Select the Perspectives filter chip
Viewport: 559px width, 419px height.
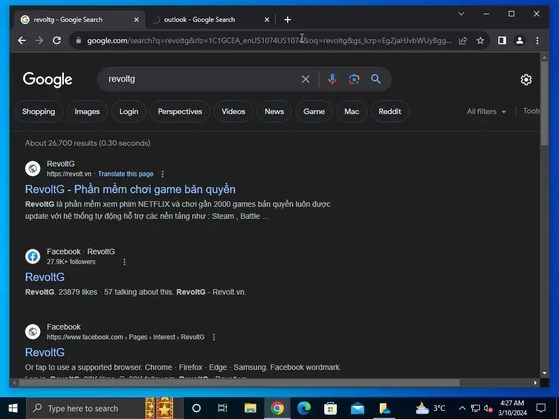click(x=180, y=111)
